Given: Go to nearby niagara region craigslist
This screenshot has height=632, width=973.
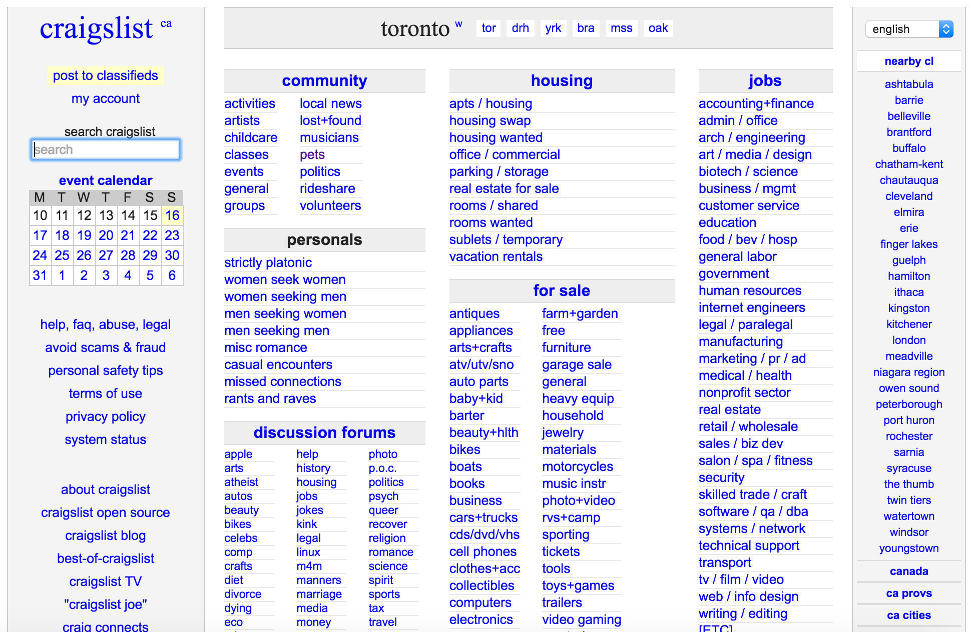Looking at the screenshot, I should (909, 372).
